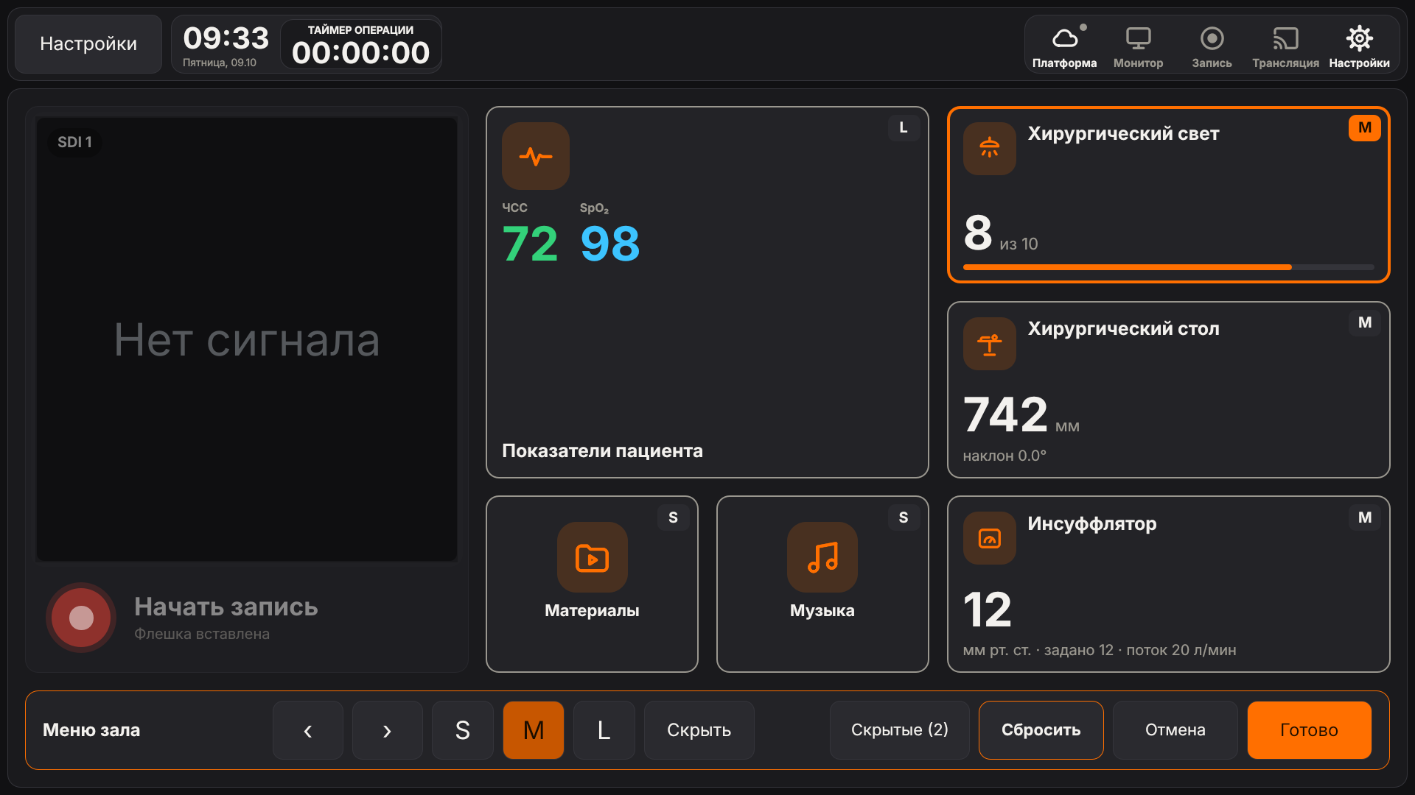Select size L in the room menu bar
Screen dimensions: 1415x795
604,730
